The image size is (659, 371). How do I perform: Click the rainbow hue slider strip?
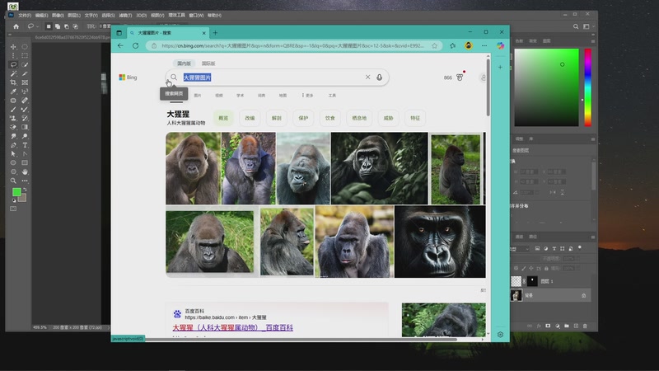coord(587,87)
